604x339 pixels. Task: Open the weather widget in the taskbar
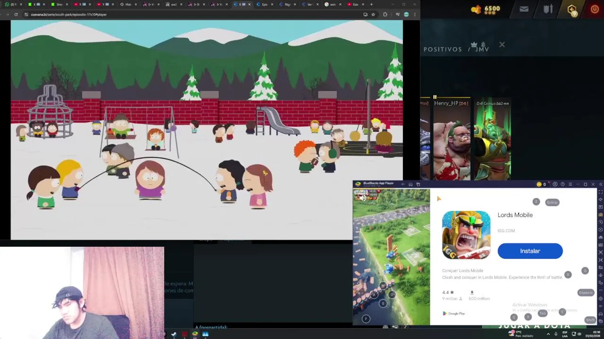tap(521, 334)
